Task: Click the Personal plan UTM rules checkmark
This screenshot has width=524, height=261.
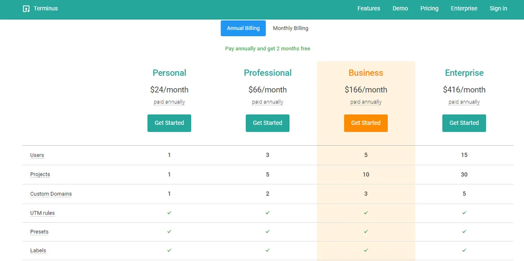Action: pyautogui.click(x=169, y=213)
